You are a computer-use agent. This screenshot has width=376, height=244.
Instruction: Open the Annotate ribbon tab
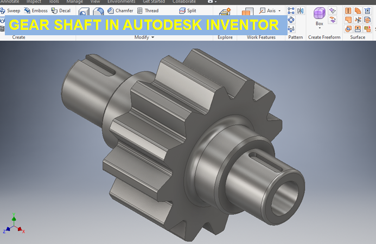point(10,2)
